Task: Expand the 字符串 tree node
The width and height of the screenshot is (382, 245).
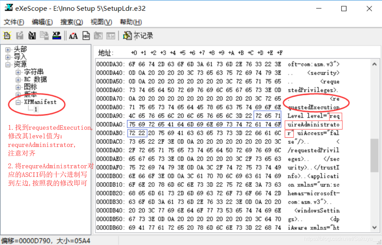Action: pos(18,72)
